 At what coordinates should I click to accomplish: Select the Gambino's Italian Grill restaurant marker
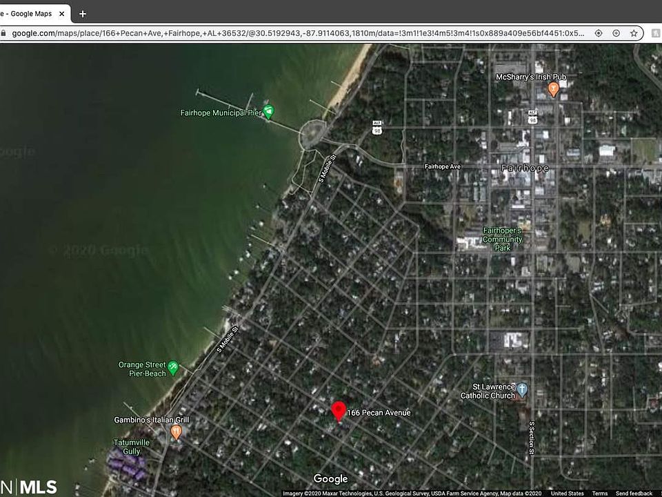[x=176, y=432]
